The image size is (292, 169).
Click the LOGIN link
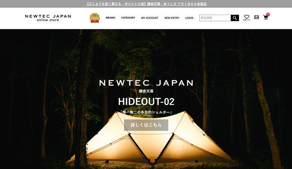189,18
